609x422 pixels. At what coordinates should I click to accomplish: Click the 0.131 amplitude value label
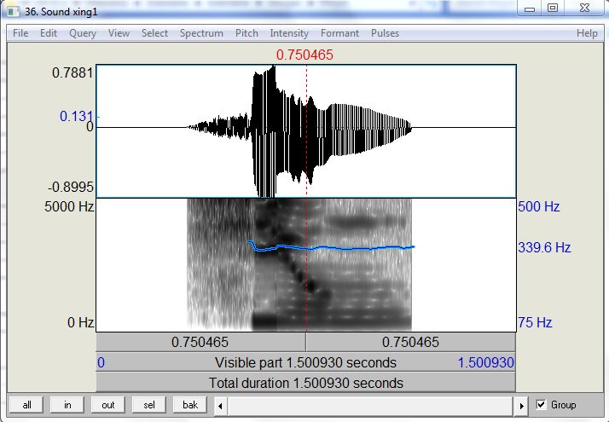[77, 116]
